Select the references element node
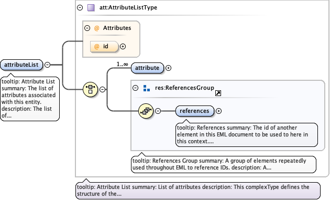The width and height of the screenshot is (330, 201). [x=195, y=111]
